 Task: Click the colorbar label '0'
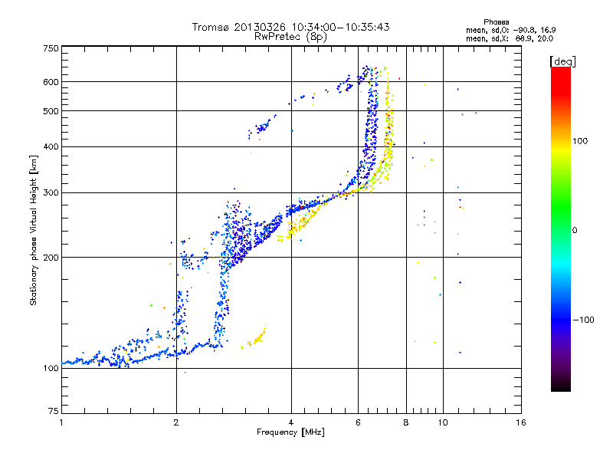[x=575, y=231]
